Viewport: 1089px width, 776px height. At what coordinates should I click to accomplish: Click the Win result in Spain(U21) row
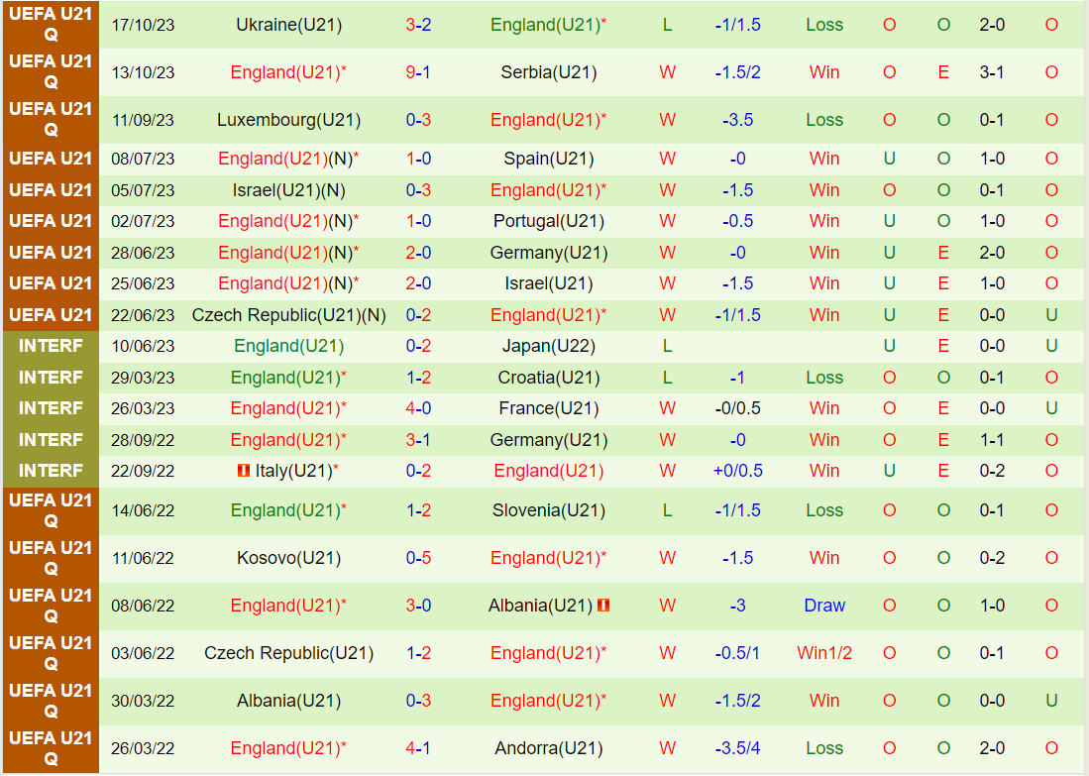(x=824, y=160)
